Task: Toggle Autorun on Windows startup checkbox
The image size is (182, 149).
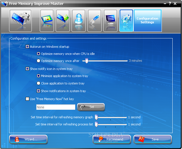Action: point(27,47)
